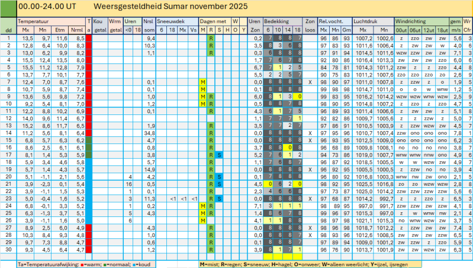Click wind direction 'wnw' at 00ut on day 17
Screen dimensions: 473x268
coord(401,155)
